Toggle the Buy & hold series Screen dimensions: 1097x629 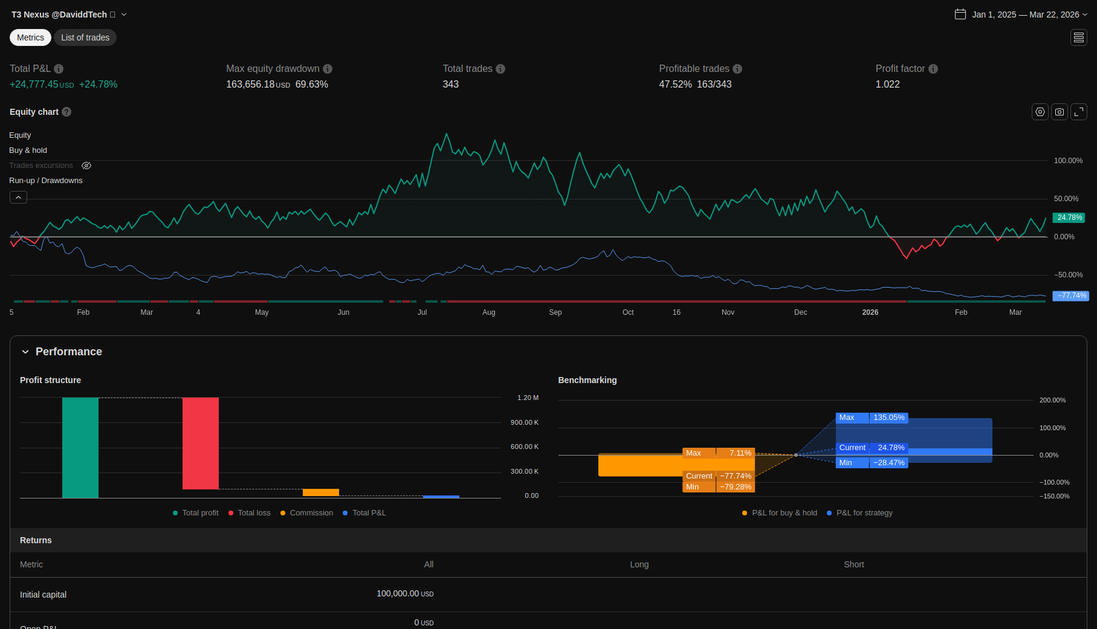[x=28, y=150]
